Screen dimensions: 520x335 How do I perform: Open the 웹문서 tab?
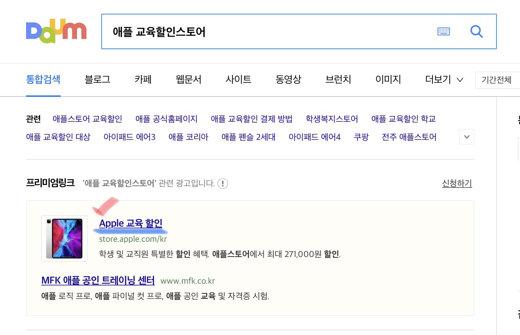pos(188,79)
